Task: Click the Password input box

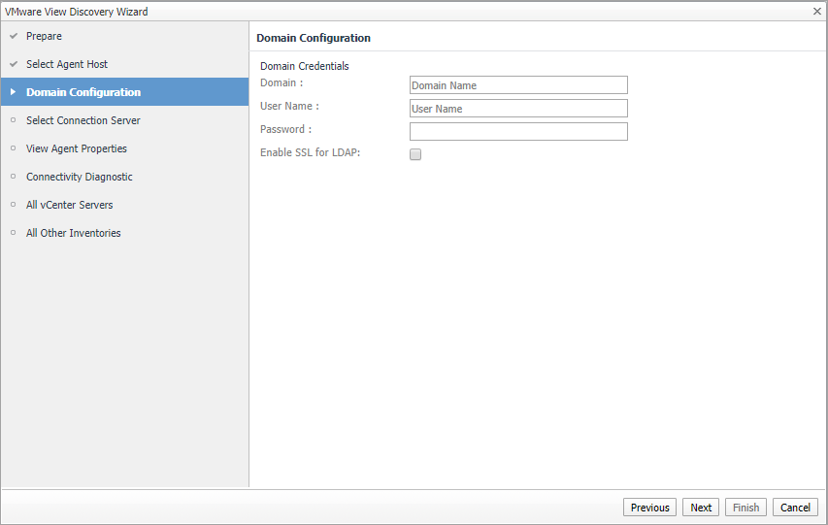Action: tap(518, 131)
